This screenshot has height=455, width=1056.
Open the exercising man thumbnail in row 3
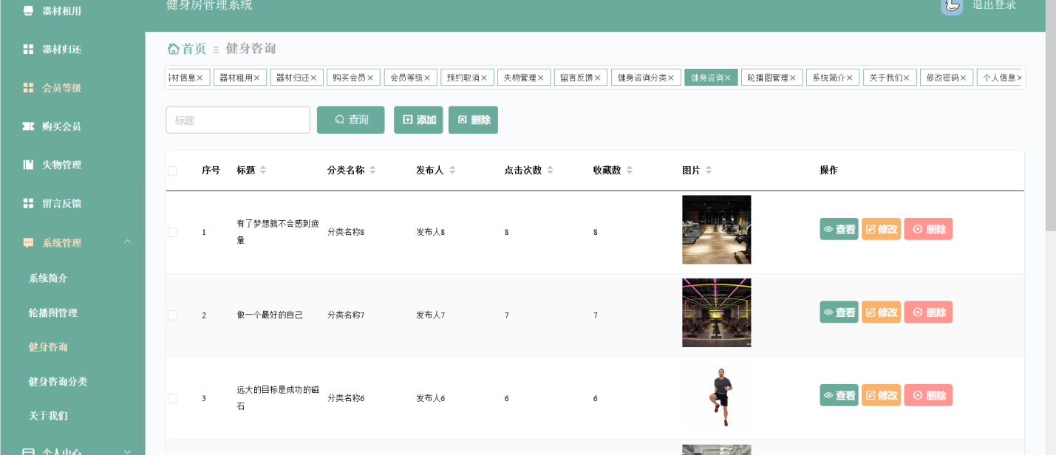(x=717, y=396)
